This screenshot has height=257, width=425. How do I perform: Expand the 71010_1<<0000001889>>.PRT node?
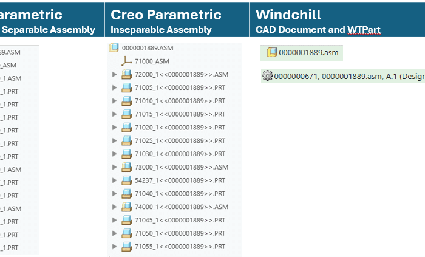pyautogui.click(x=114, y=101)
